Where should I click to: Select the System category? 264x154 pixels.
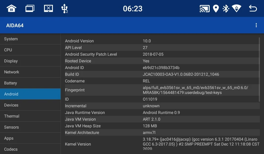[30, 39]
